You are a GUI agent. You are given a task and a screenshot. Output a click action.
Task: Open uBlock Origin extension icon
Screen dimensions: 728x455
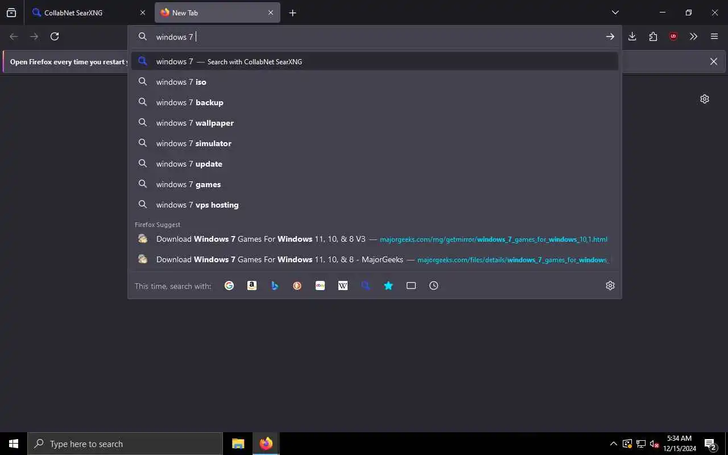point(673,36)
